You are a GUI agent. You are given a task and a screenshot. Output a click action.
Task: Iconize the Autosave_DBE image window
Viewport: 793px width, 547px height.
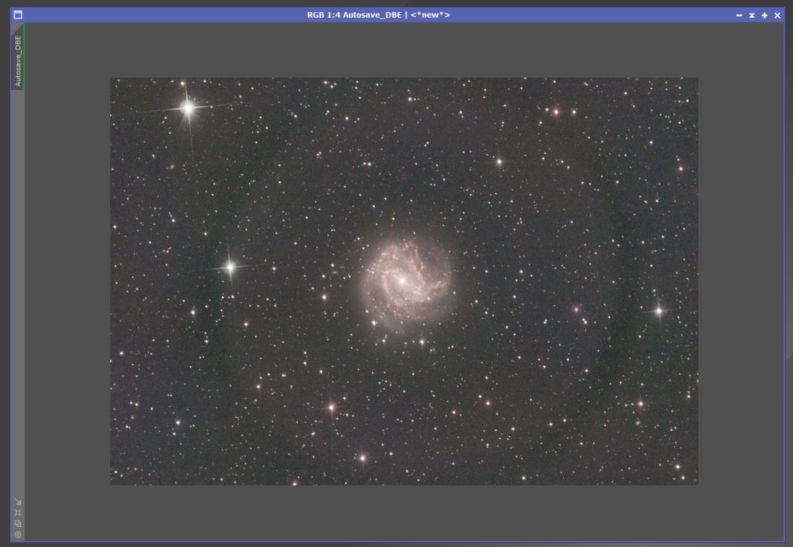coord(739,15)
